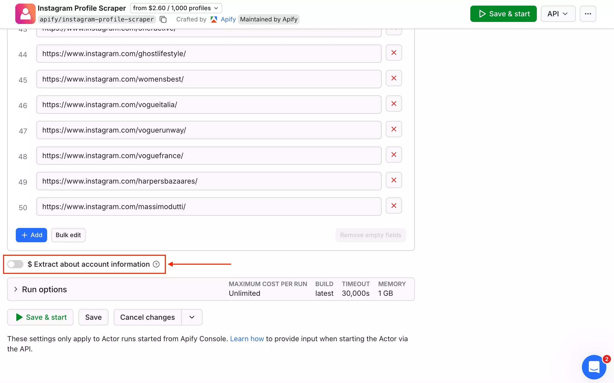Open the Apify author link
The height and width of the screenshot is (383, 614).
[x=228, y=19]
